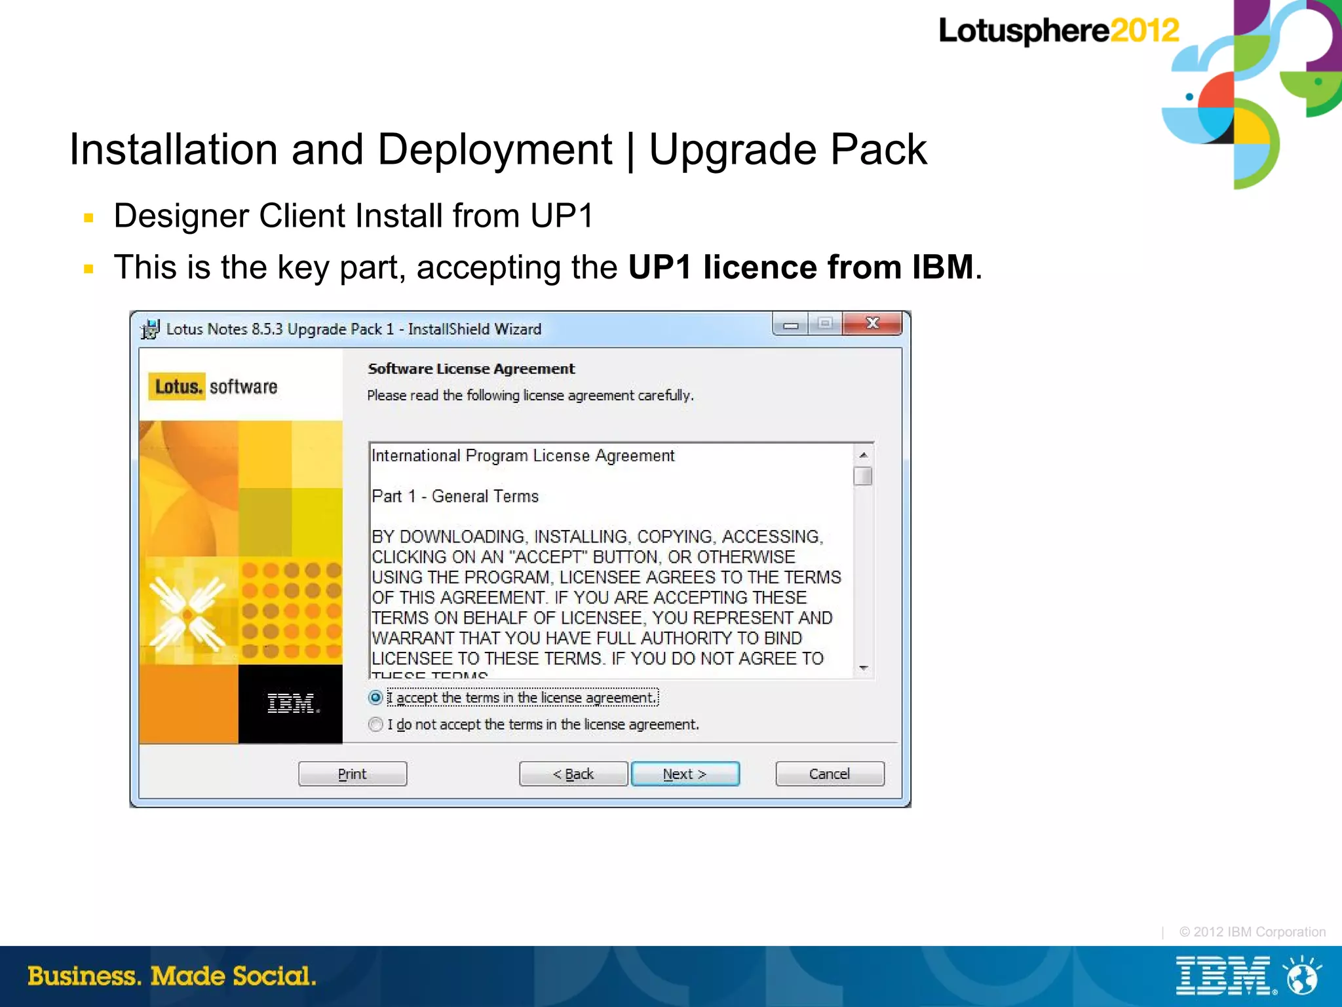Click 'International Program License Agreement' text
This screenshot has width=1342, height=1007.
click(x=523, y=456)
